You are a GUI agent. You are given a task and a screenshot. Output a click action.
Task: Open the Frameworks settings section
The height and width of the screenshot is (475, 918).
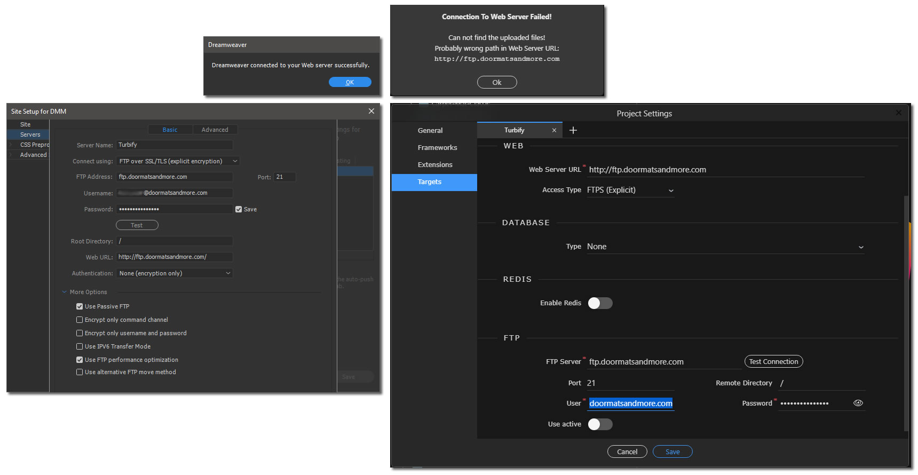pyautogui.click(x=437, y=148)
